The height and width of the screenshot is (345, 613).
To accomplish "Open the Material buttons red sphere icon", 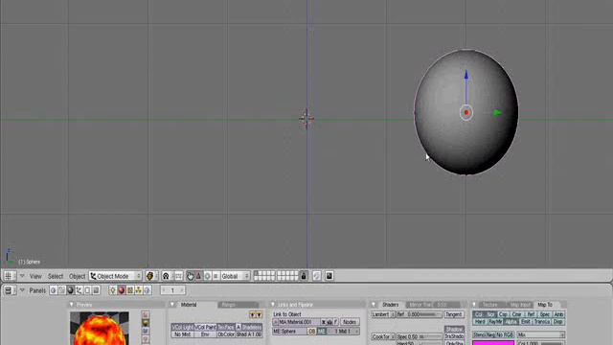I will point(122,290).
